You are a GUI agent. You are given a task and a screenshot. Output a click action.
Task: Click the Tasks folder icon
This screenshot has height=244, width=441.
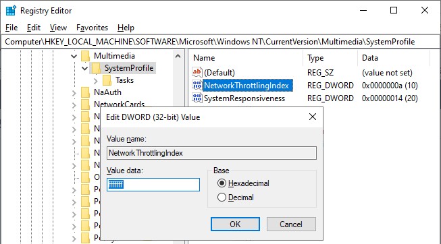pos(107,80)
